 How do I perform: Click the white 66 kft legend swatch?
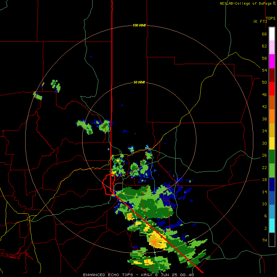click(x=272, y=34)
